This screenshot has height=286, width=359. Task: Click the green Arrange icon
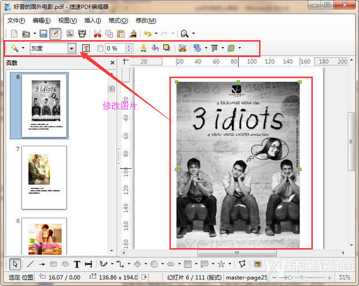coord(231,48)
